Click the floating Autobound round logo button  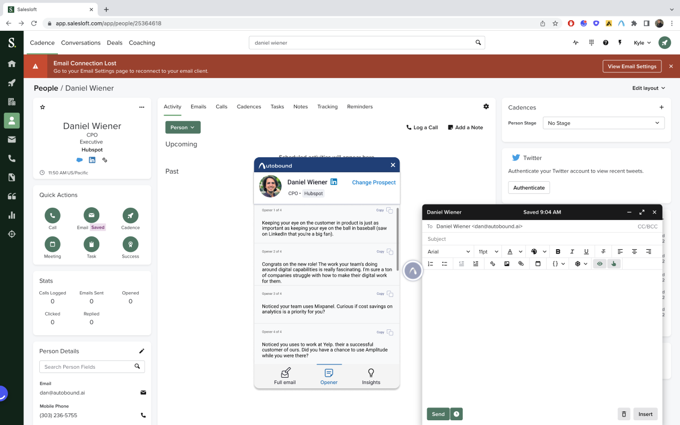pos(413,271)
